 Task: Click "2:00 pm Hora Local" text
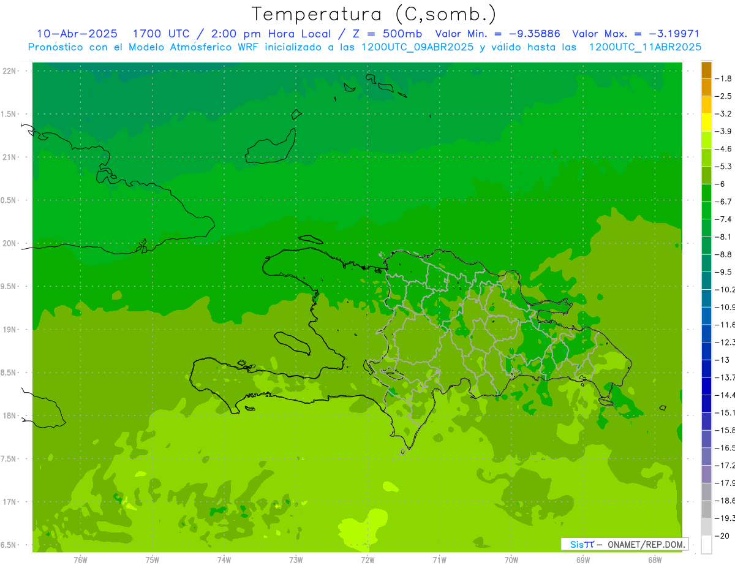[271, 34]
